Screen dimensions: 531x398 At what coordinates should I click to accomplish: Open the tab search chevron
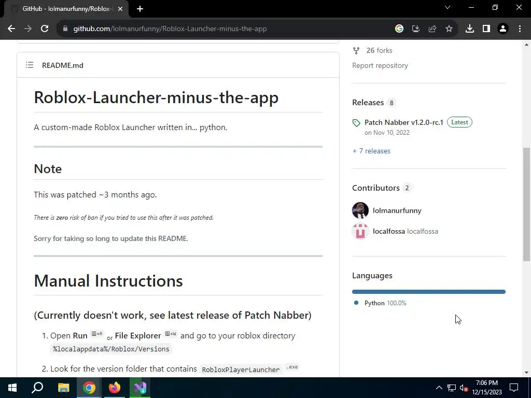(448, 7)
